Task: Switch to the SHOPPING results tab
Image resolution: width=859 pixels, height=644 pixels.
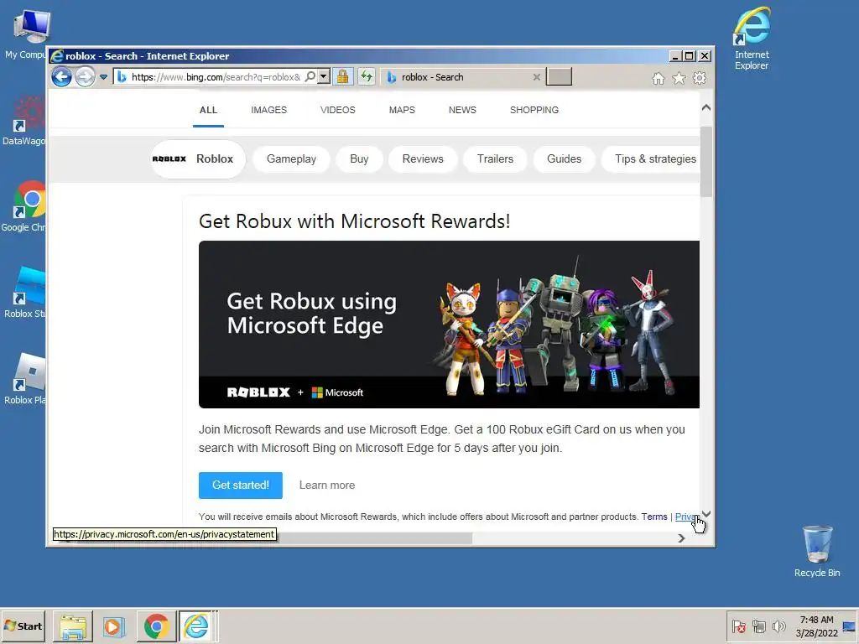Action: coord(534,110)
